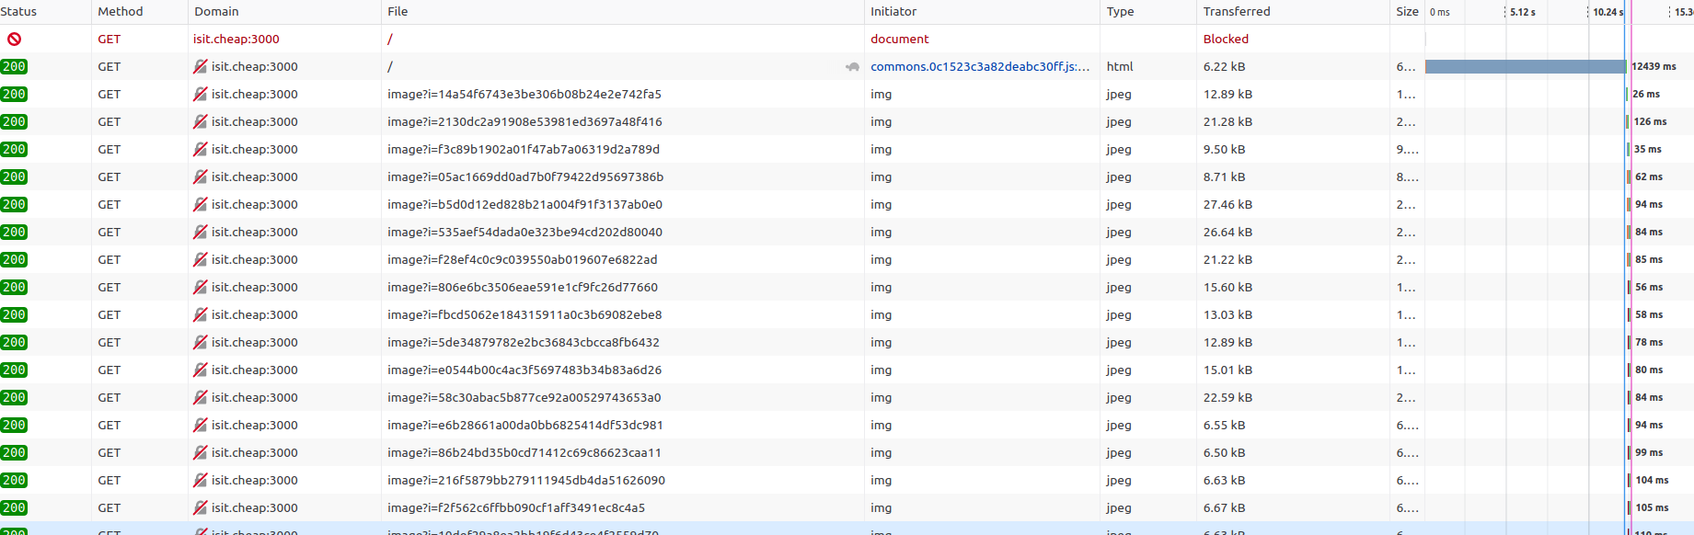Open the commons.0c1523c3a82deabc30ff.js initiator link
The image size is (1694, 535).
click(x=979, y=67)
